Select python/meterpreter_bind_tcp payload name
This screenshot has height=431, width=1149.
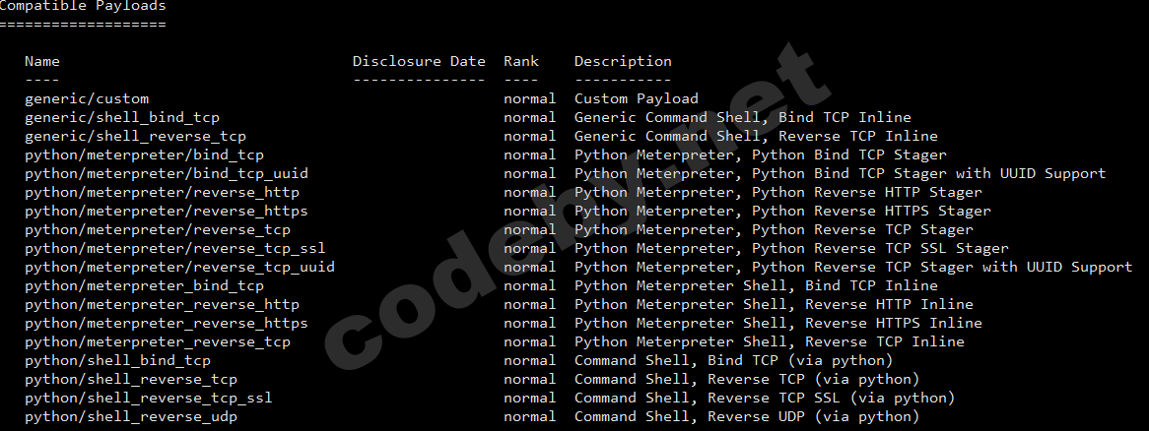[x=144, y=285]
